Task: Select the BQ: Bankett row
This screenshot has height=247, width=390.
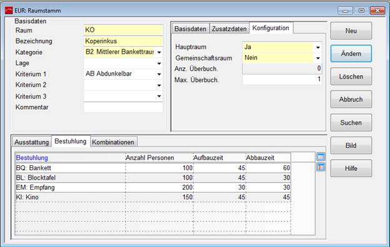Action: (x=153, y=168)
